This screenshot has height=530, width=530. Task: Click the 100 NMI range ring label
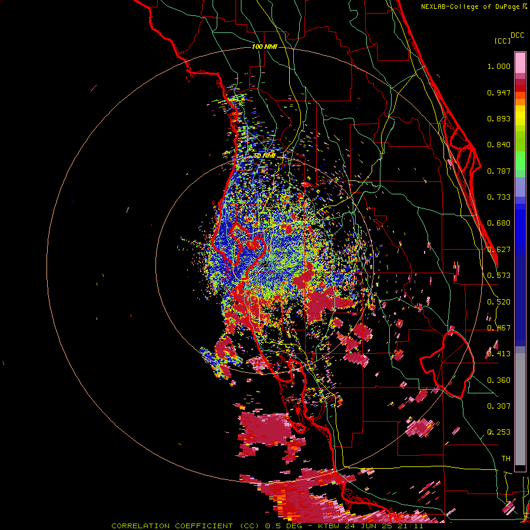[264, 47]
